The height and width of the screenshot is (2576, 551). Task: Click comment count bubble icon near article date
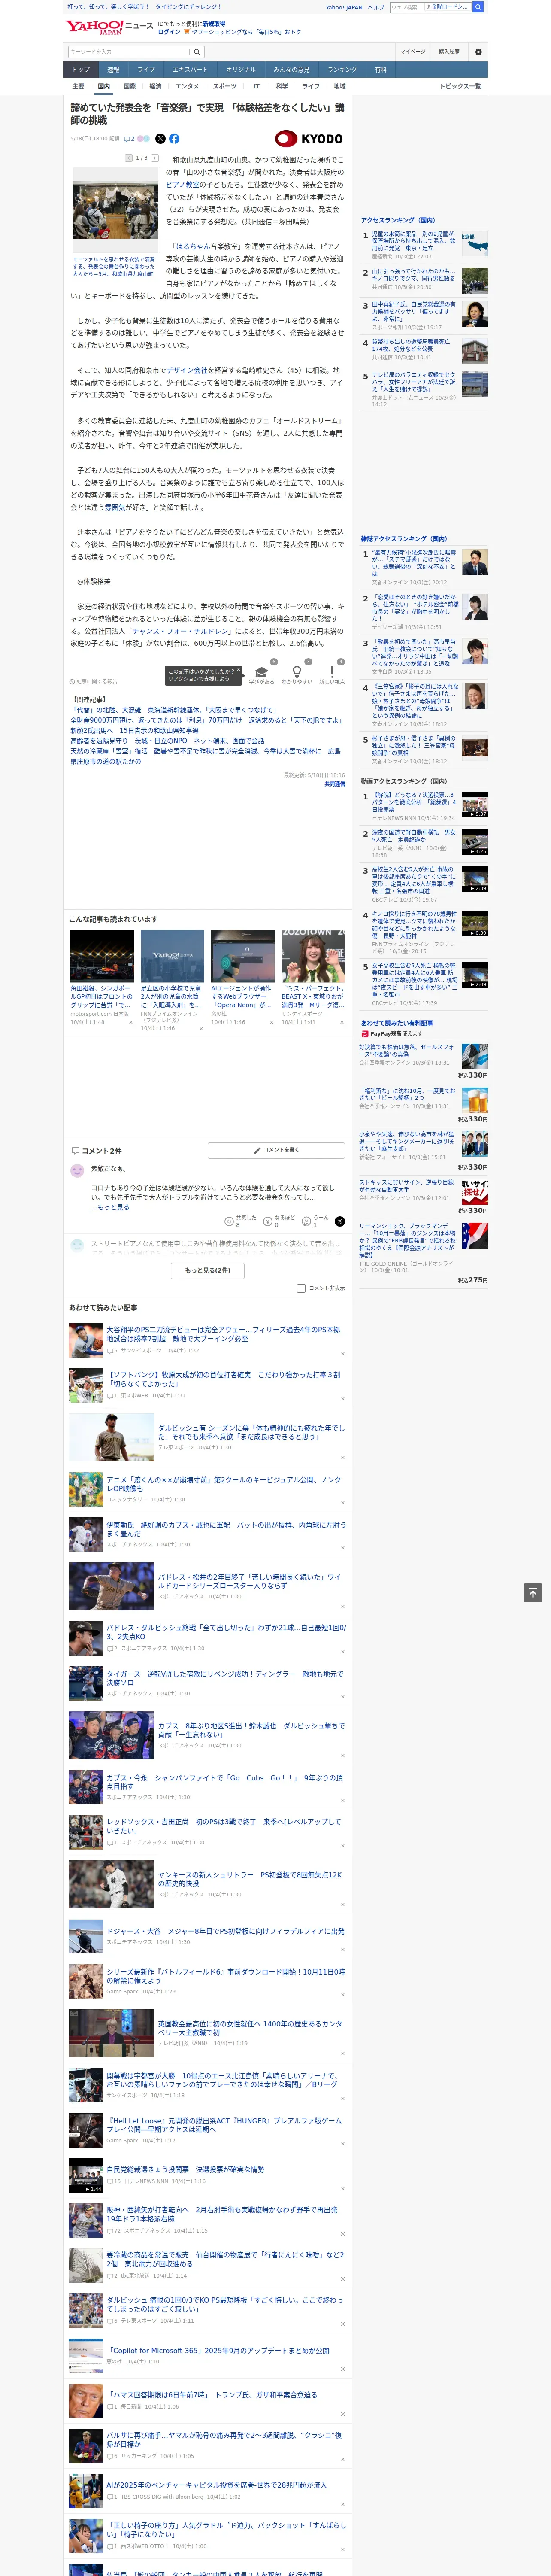tap(129, 139)
